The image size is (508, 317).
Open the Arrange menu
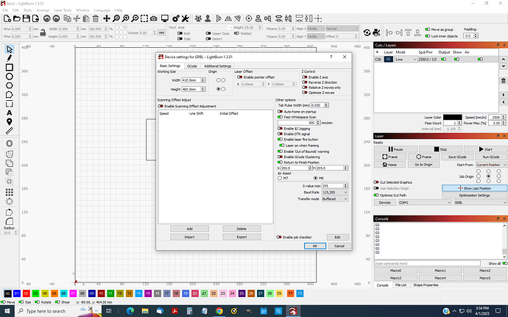[43, 10]
